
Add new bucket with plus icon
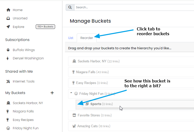(52, 93)
